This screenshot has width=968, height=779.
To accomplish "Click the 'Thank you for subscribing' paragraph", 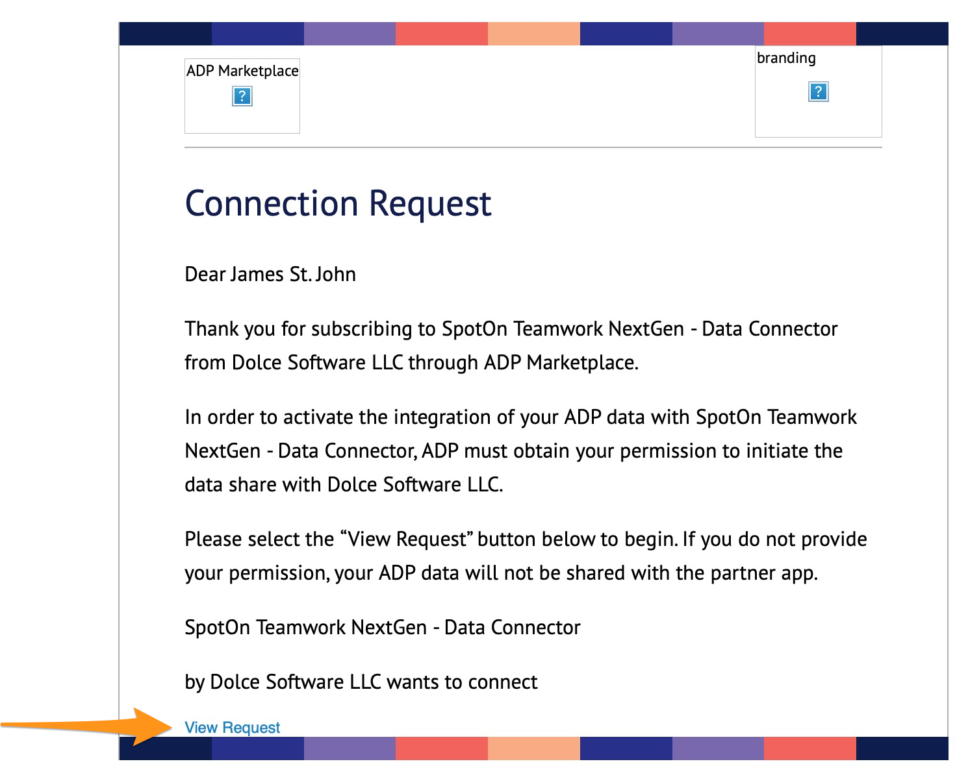I will tap(511, 345).
